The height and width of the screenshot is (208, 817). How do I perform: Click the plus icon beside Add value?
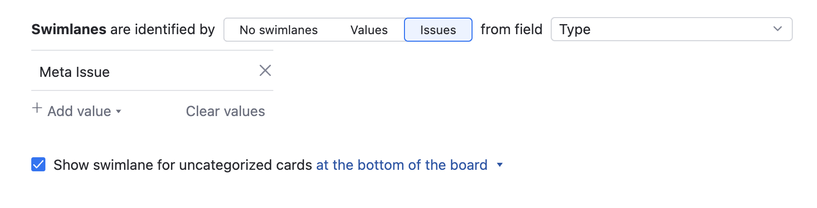tap(37, 108)
